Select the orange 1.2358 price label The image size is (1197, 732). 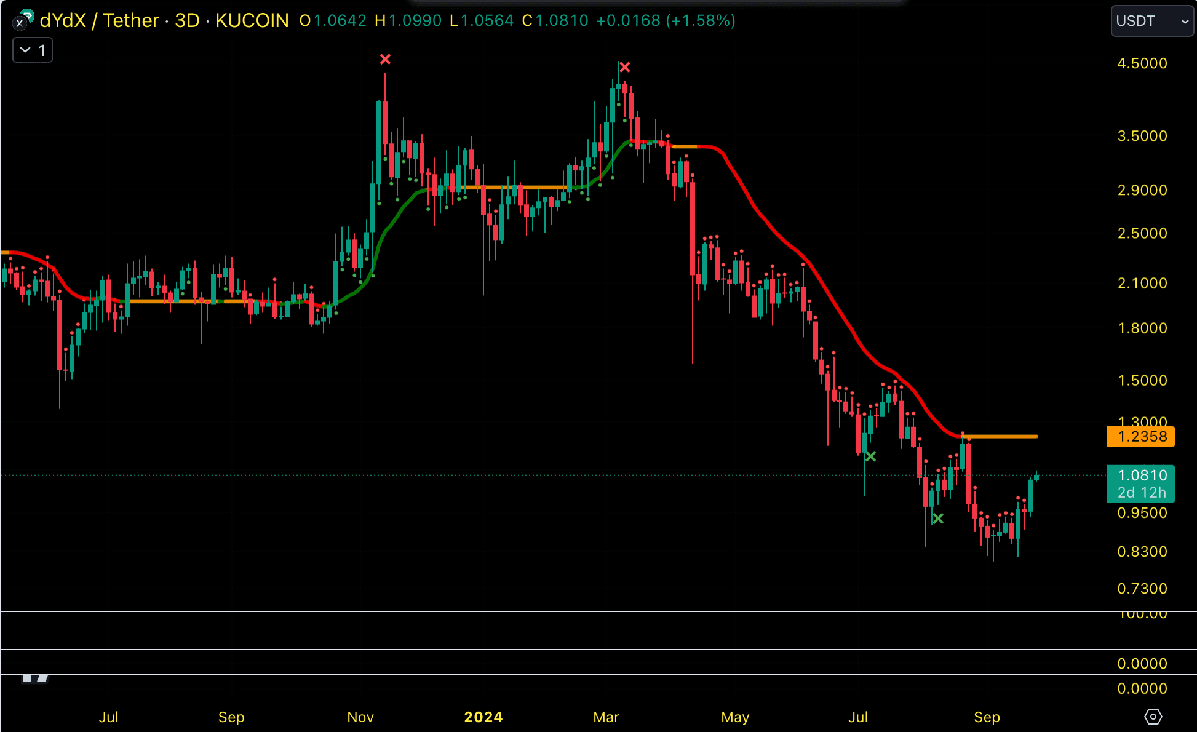[1141, 437]
